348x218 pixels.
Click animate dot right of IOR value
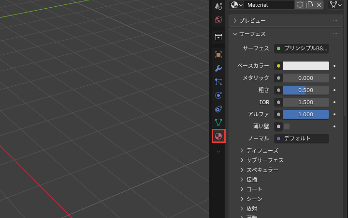click(x=334, y=102)
